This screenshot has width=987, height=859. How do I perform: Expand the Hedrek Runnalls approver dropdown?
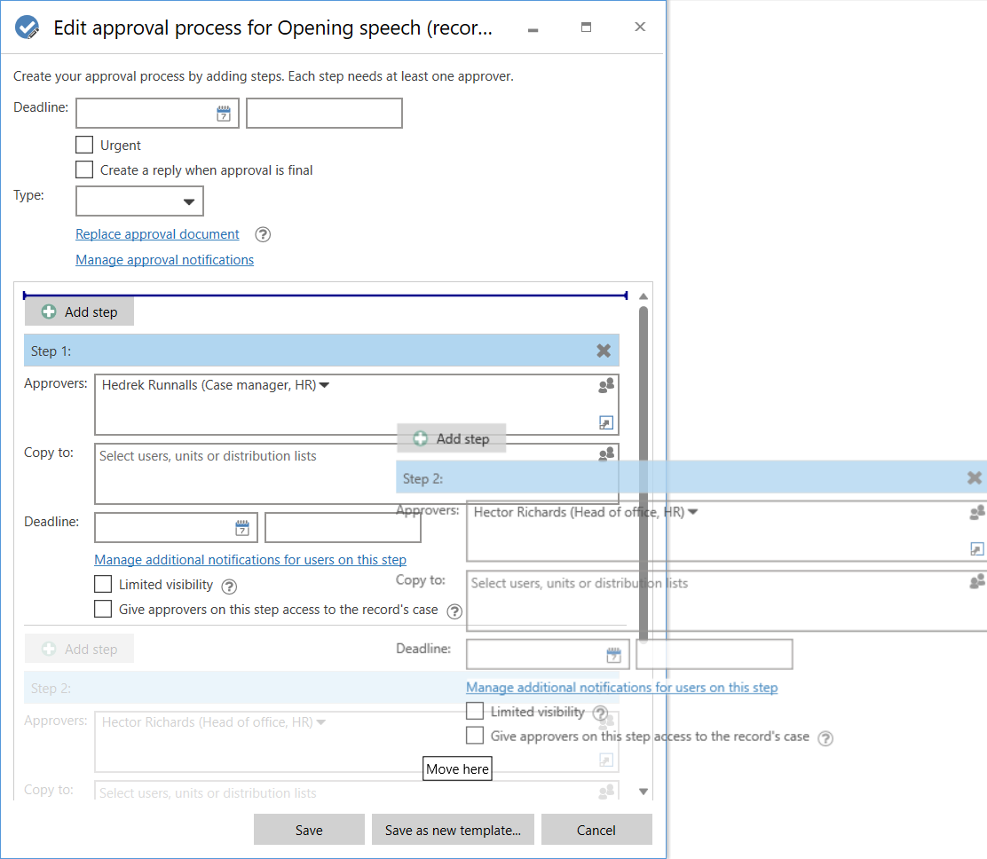325,385
